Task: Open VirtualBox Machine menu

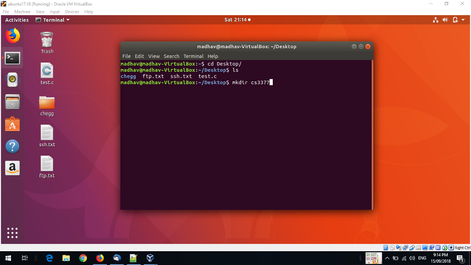Action: pyautogui.click(x=22, y=12)
